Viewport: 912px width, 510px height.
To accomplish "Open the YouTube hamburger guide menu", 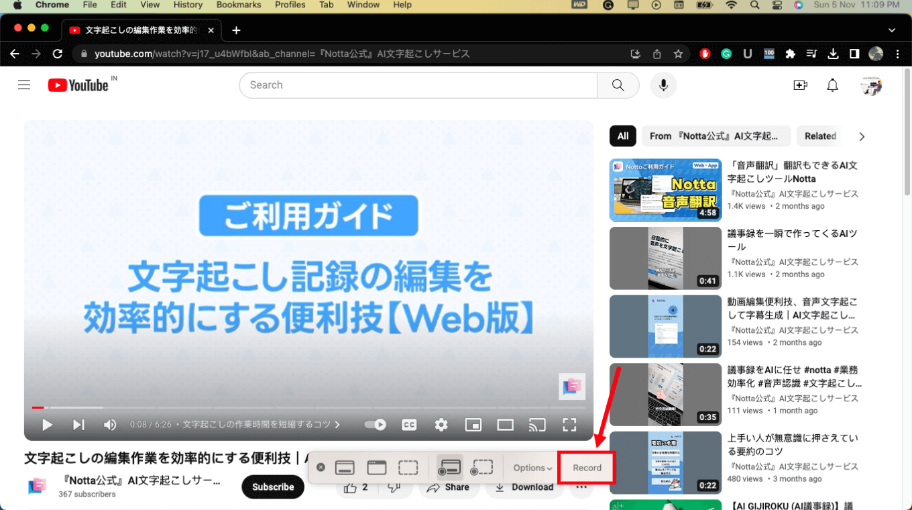I will [24, 85].
